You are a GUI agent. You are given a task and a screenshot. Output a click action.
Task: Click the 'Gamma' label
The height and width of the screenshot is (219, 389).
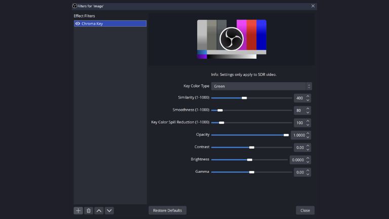[202, 171]
